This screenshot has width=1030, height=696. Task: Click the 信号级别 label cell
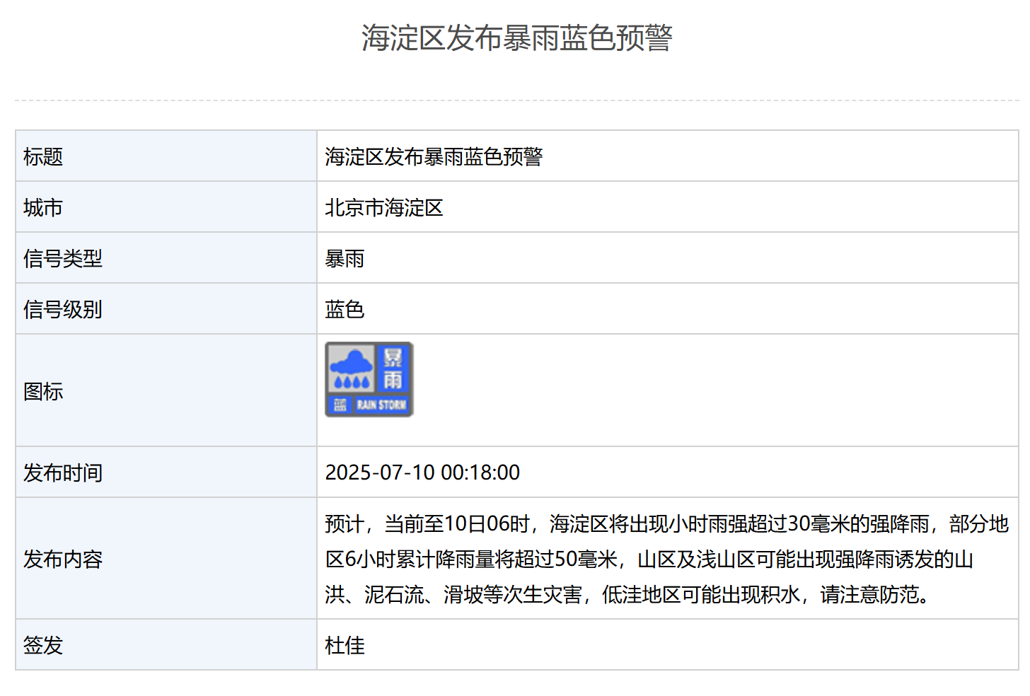[166, 308]
